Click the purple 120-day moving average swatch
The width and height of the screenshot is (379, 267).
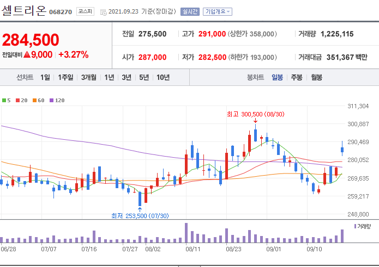(x=51, y=100)
